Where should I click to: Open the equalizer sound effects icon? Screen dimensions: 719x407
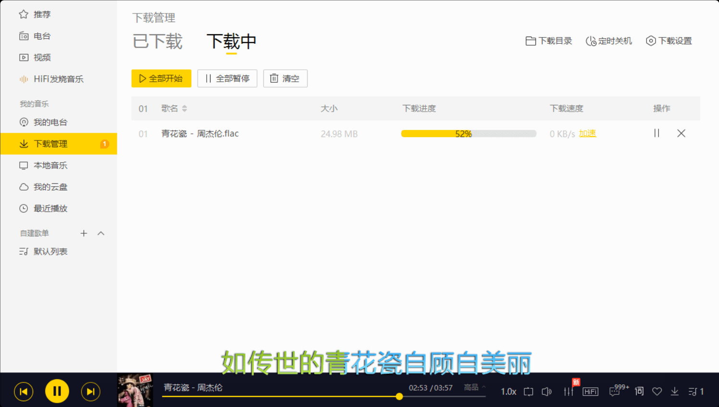[569, 392]
